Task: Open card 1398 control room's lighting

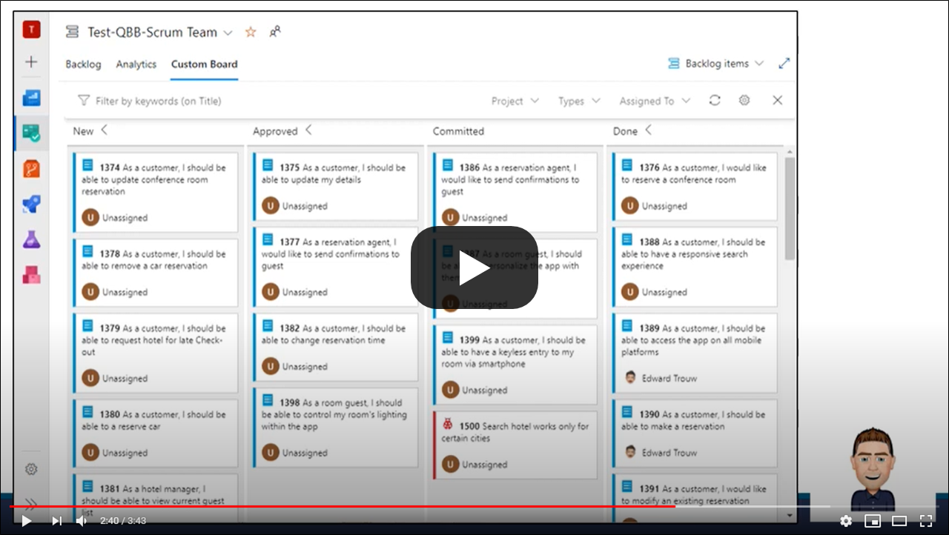Action: click(x=335, y=428)
